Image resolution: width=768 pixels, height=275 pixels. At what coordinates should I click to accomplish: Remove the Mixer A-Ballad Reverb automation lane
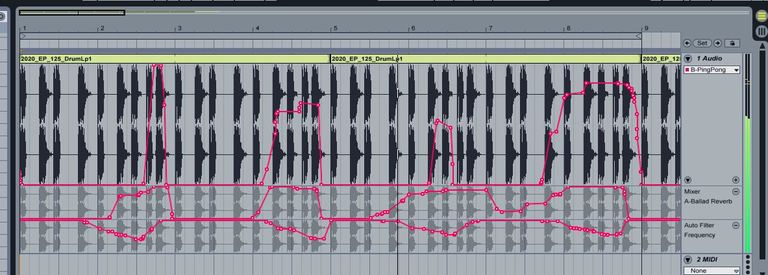[735, 192]
